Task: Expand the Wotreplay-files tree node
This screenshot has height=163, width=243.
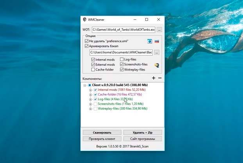Action: point(90,109)
